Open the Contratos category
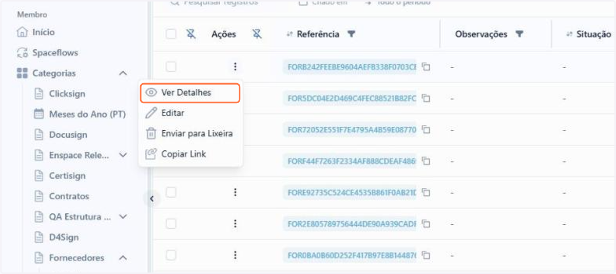The width and height of the screenshot is (616, 274). 69,196
